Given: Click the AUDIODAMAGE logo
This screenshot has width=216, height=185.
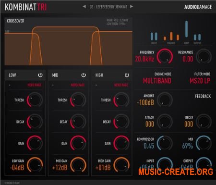Looking at the screenshot, I should 198,7.
